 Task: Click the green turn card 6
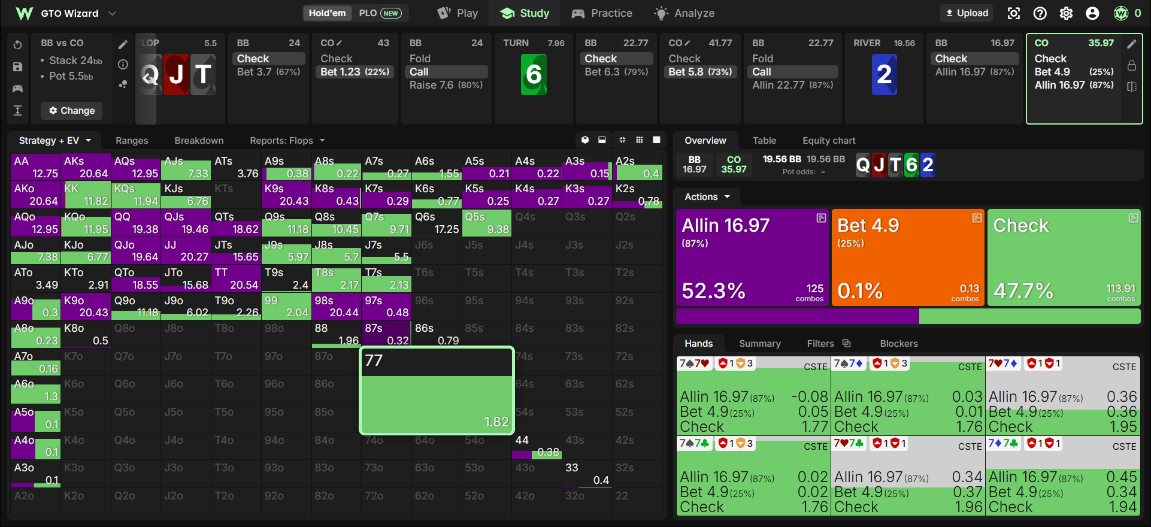pos(534,75)
